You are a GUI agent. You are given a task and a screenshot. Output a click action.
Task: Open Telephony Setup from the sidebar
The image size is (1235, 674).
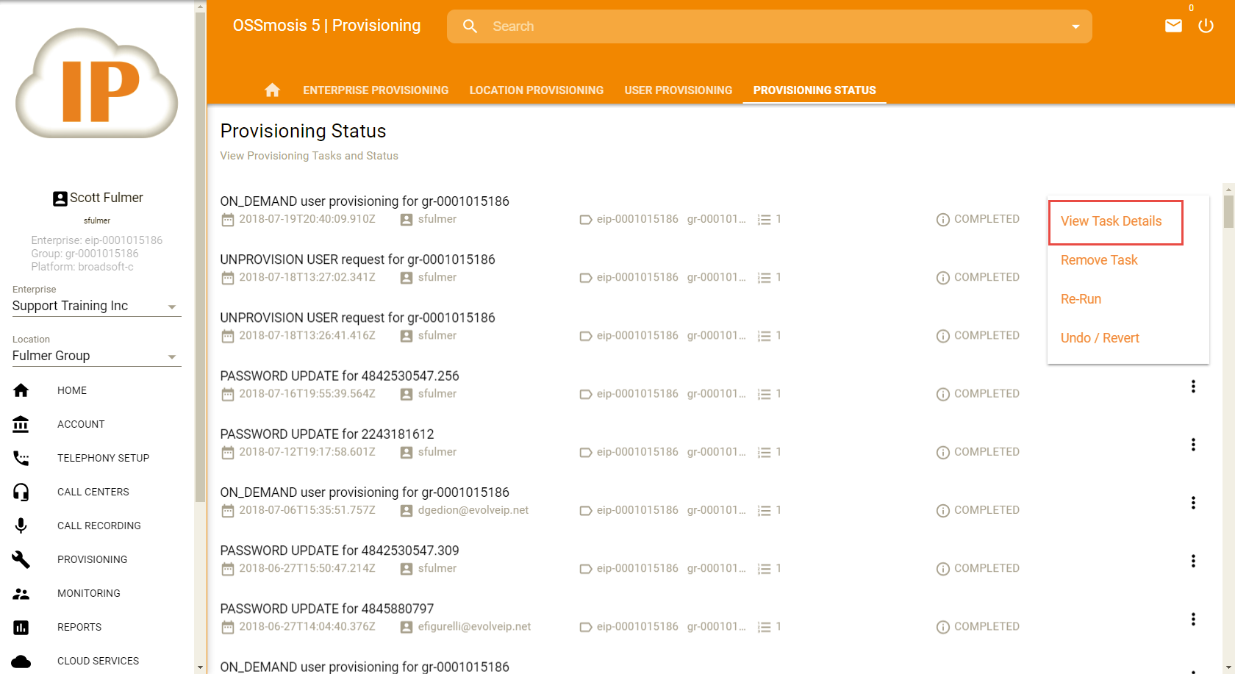coord(103,458)
